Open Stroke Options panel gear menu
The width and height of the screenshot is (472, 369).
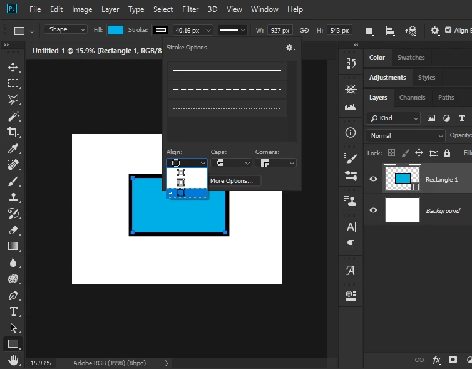pyautogui.click(x=290, y=48)
